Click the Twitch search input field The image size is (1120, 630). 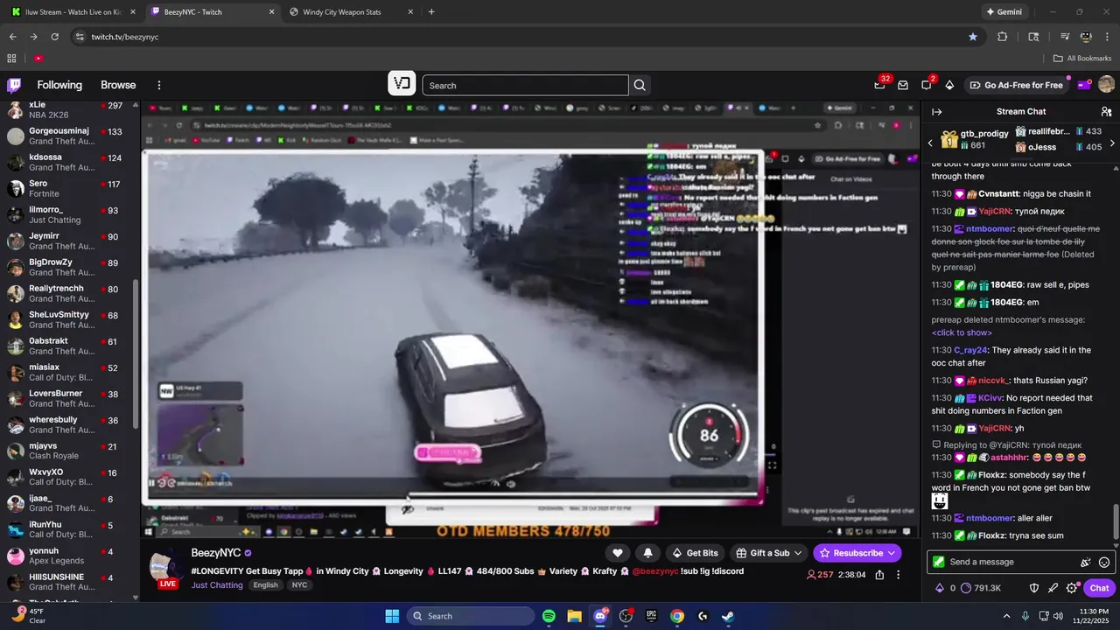525,85
